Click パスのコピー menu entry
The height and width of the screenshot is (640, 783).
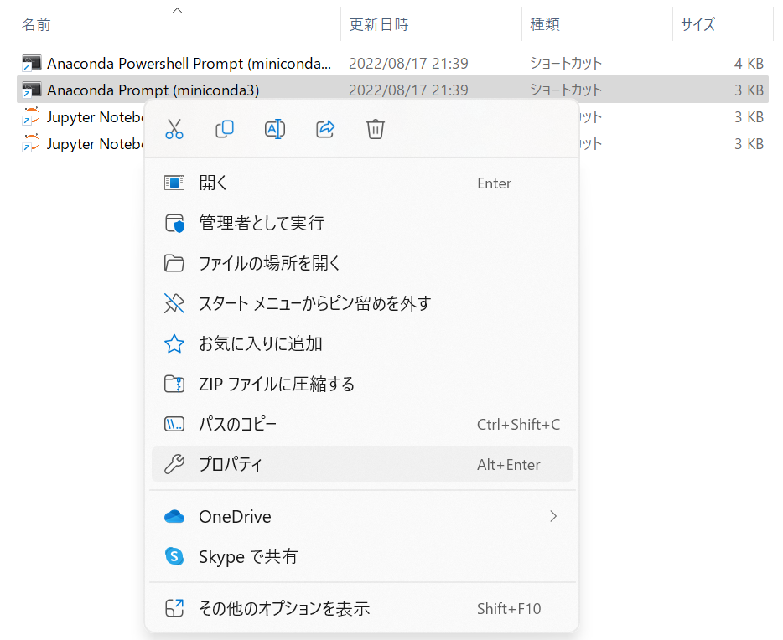tap(362, 424)
